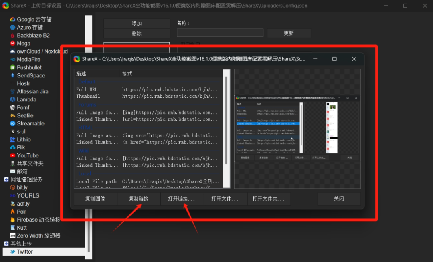The image size is (433, 262).
Task: Click the 复制链接 button
Action: (139, 199)
